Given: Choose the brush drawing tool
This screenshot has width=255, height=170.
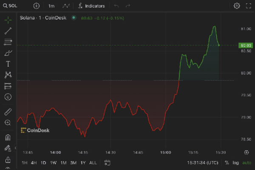Looking at the screenshot, I should pos(8,53).
